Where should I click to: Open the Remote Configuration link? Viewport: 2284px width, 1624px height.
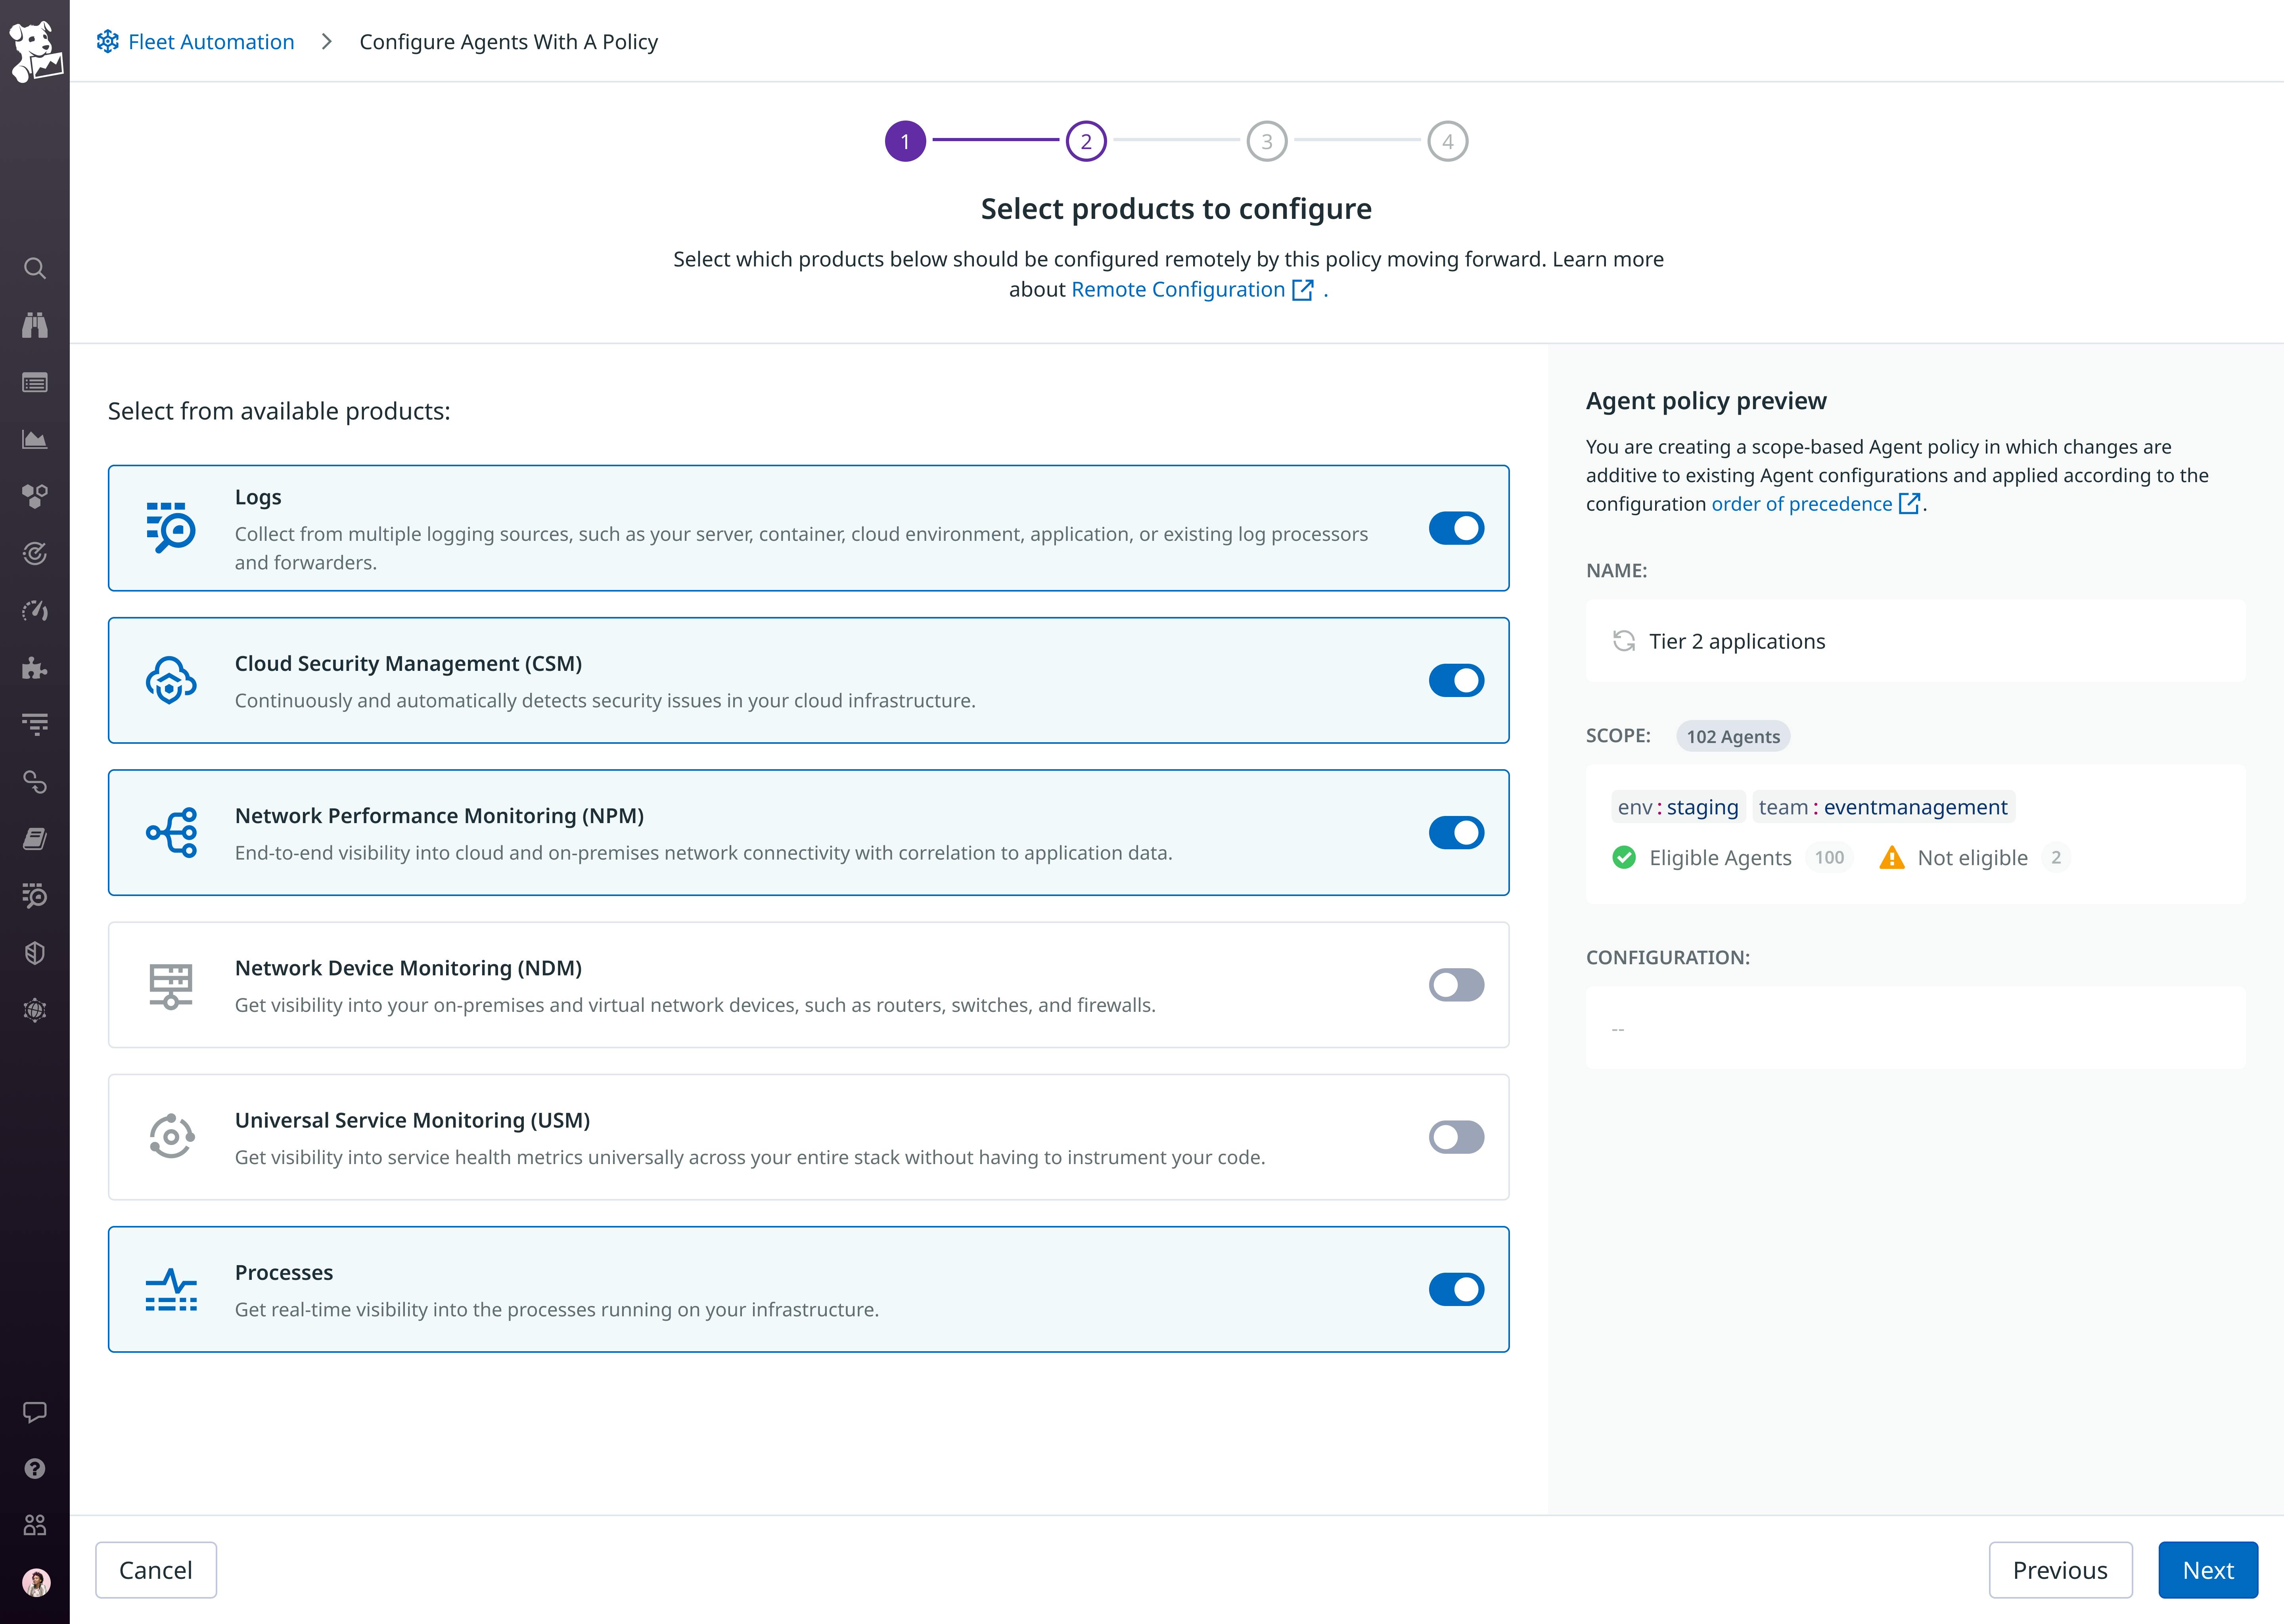pyautogui.click(x=1178, y=289)
